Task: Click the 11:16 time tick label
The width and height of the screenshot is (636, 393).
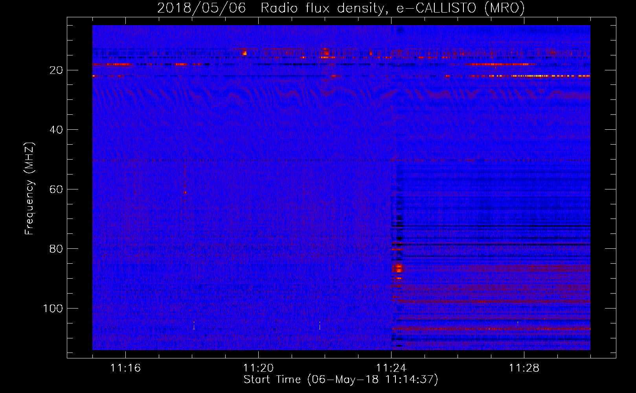Action: [125, 368]
